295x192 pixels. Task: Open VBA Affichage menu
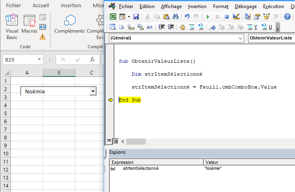[171, 6]
